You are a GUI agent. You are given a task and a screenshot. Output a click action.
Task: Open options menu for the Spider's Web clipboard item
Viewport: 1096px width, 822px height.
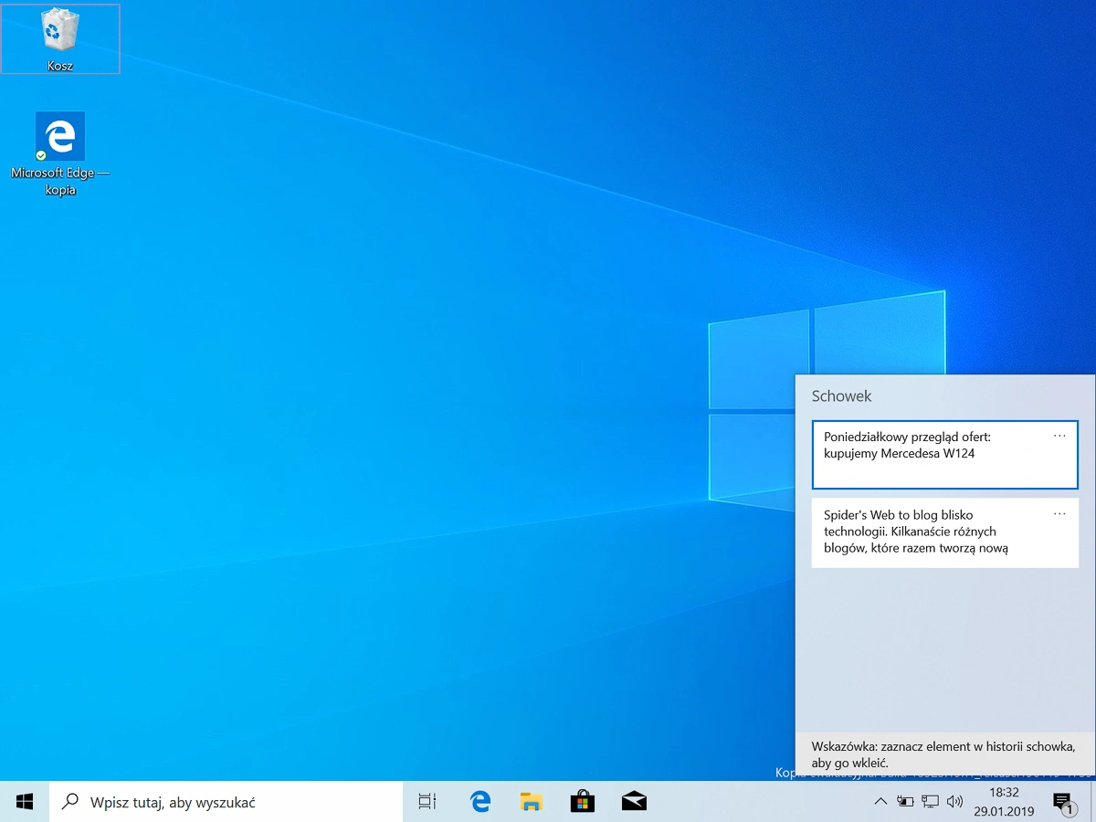click(1059, 514)
